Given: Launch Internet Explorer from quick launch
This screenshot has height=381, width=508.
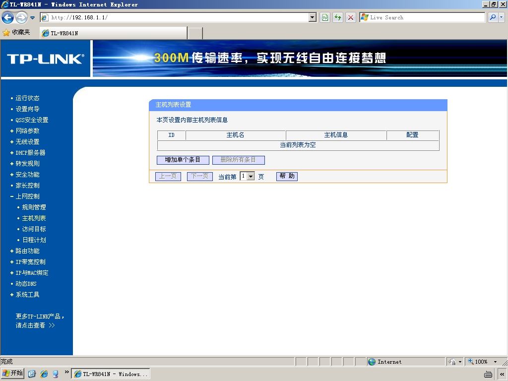Looking at the screenshot, I should click(x=44, y=374).
